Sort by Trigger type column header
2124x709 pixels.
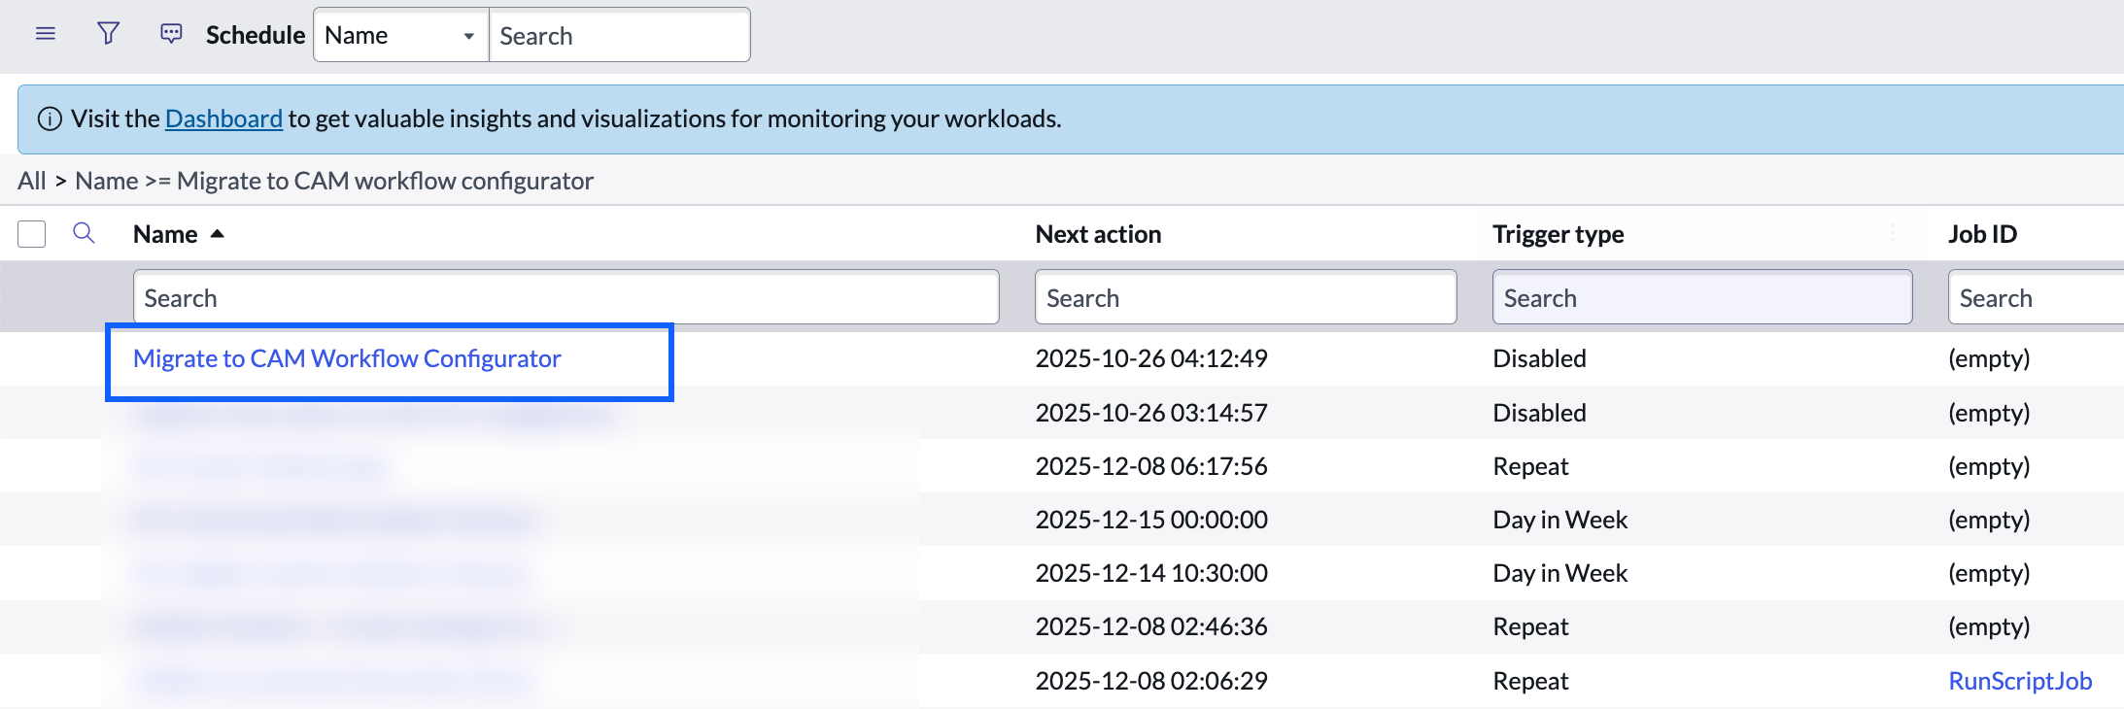[x=1558, y=234]
